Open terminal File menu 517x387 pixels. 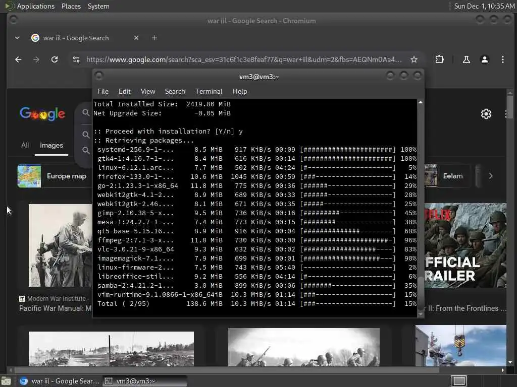coord(103,92)
